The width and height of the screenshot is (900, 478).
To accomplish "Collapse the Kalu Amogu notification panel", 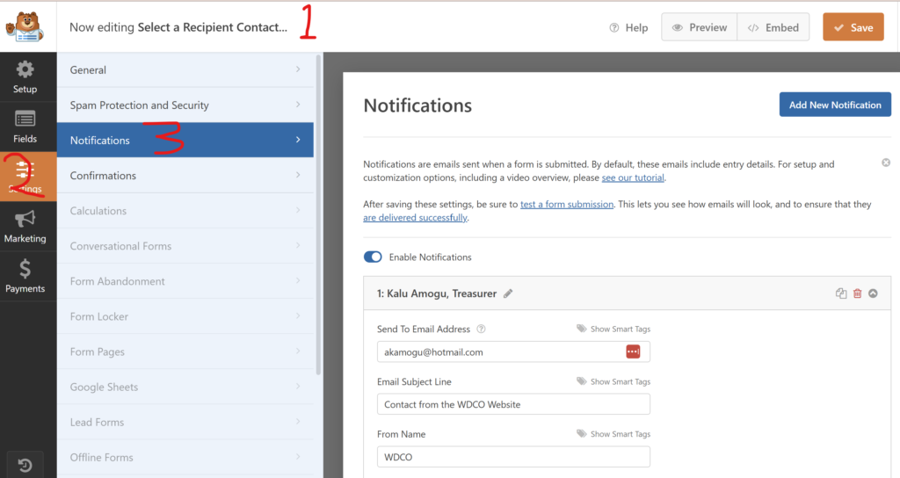I will (873, 293).
